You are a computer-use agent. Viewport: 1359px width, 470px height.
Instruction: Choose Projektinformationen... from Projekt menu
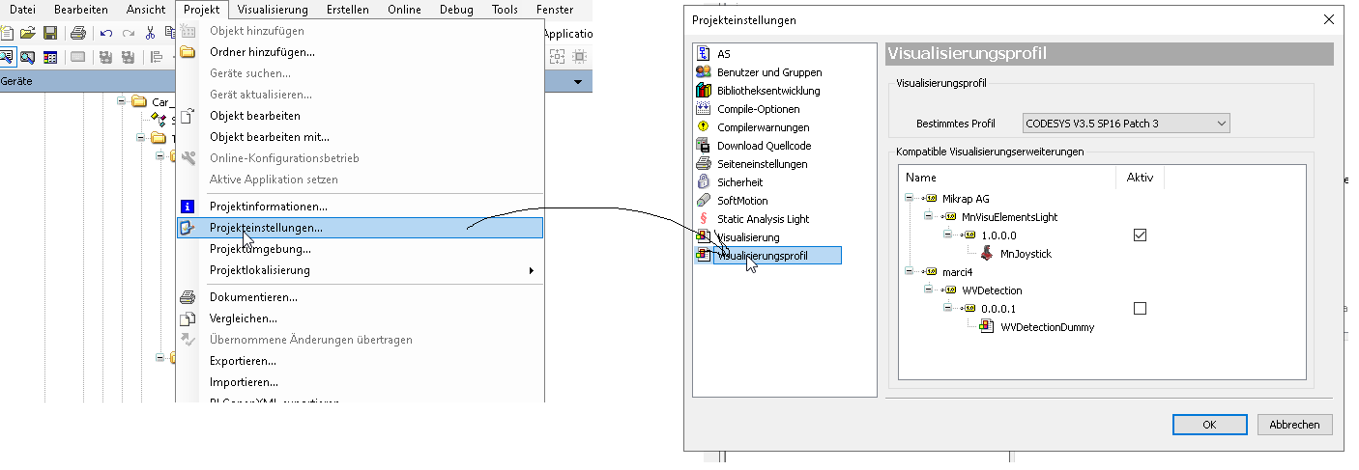[268, 207]
